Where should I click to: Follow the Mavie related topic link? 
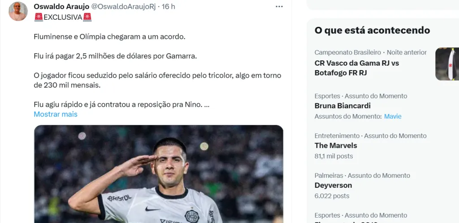pyautogui.click(x=393, y=116)
